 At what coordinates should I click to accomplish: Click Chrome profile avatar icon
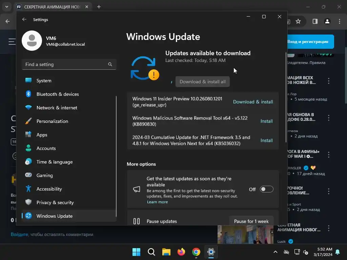(x=327, y=21)
